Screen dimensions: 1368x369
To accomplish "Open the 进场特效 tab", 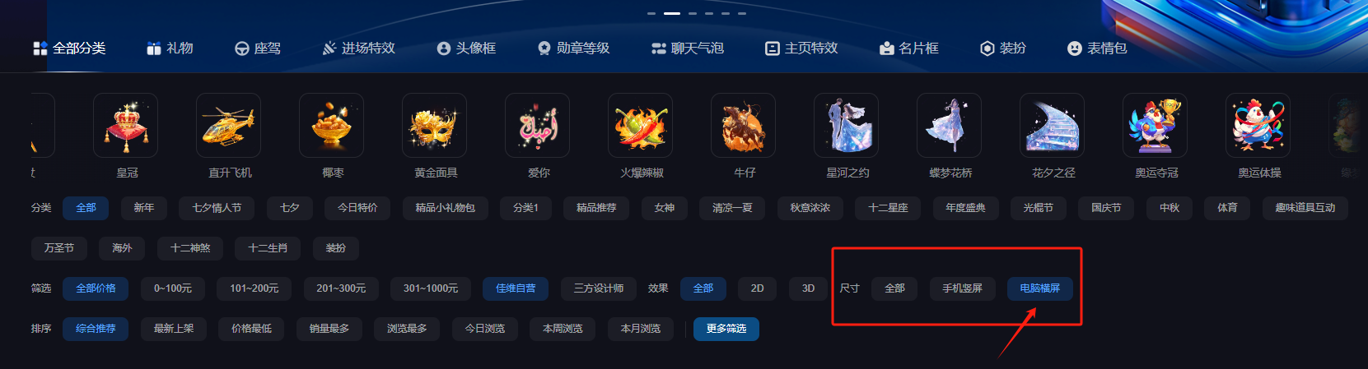I will point(358,48).
